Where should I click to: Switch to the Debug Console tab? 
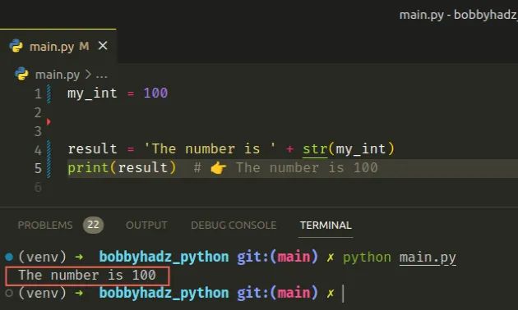coord(234,226)
